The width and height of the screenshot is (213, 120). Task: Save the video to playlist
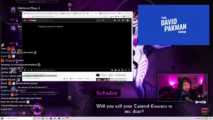(87, 79)
